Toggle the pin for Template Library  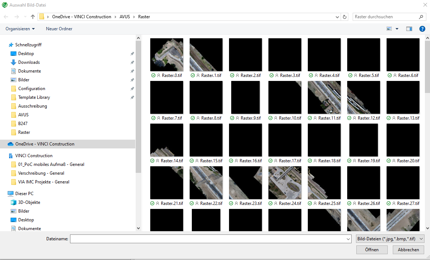tap(132, 97)
